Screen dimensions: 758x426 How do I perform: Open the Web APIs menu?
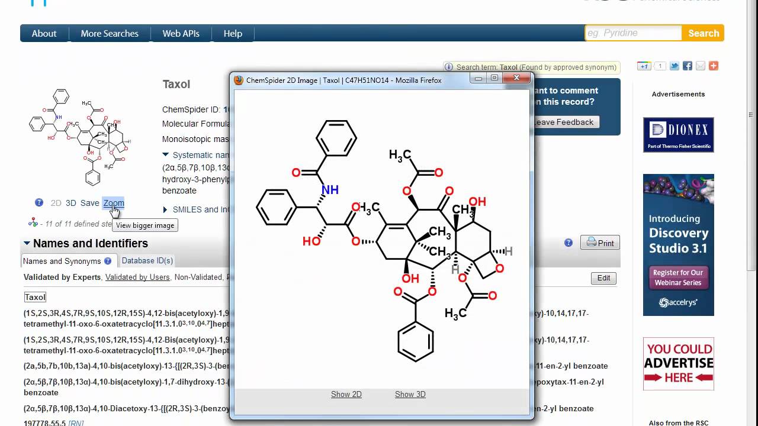[x=181, y=33]
